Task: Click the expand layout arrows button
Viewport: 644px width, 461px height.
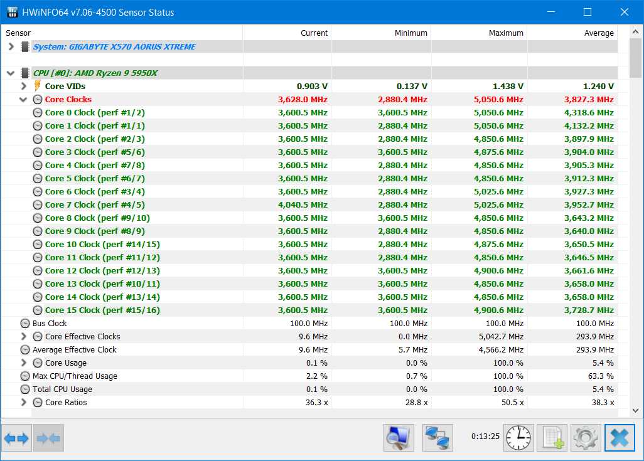Action: pyautogui.click(x=16, y=438)
